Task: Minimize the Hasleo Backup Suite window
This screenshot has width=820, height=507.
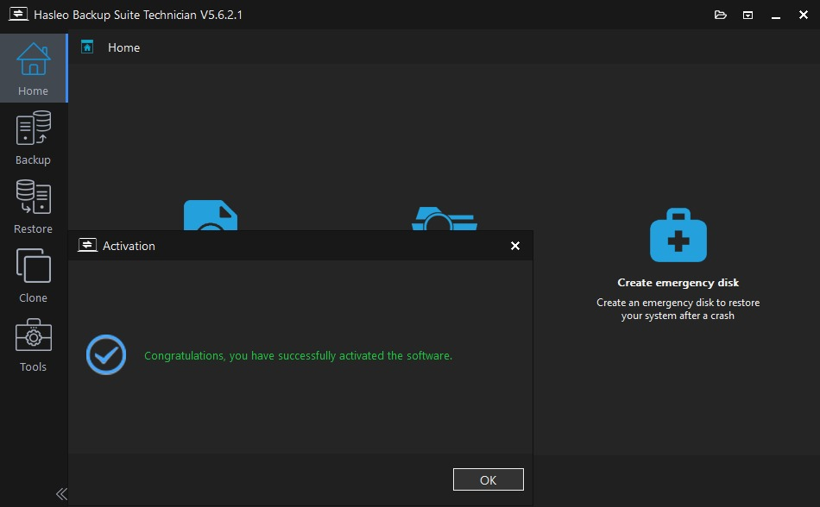Action: click(x=776, y=15)
